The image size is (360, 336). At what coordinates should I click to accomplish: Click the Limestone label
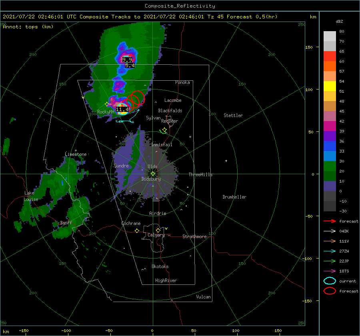pos(76,154)
